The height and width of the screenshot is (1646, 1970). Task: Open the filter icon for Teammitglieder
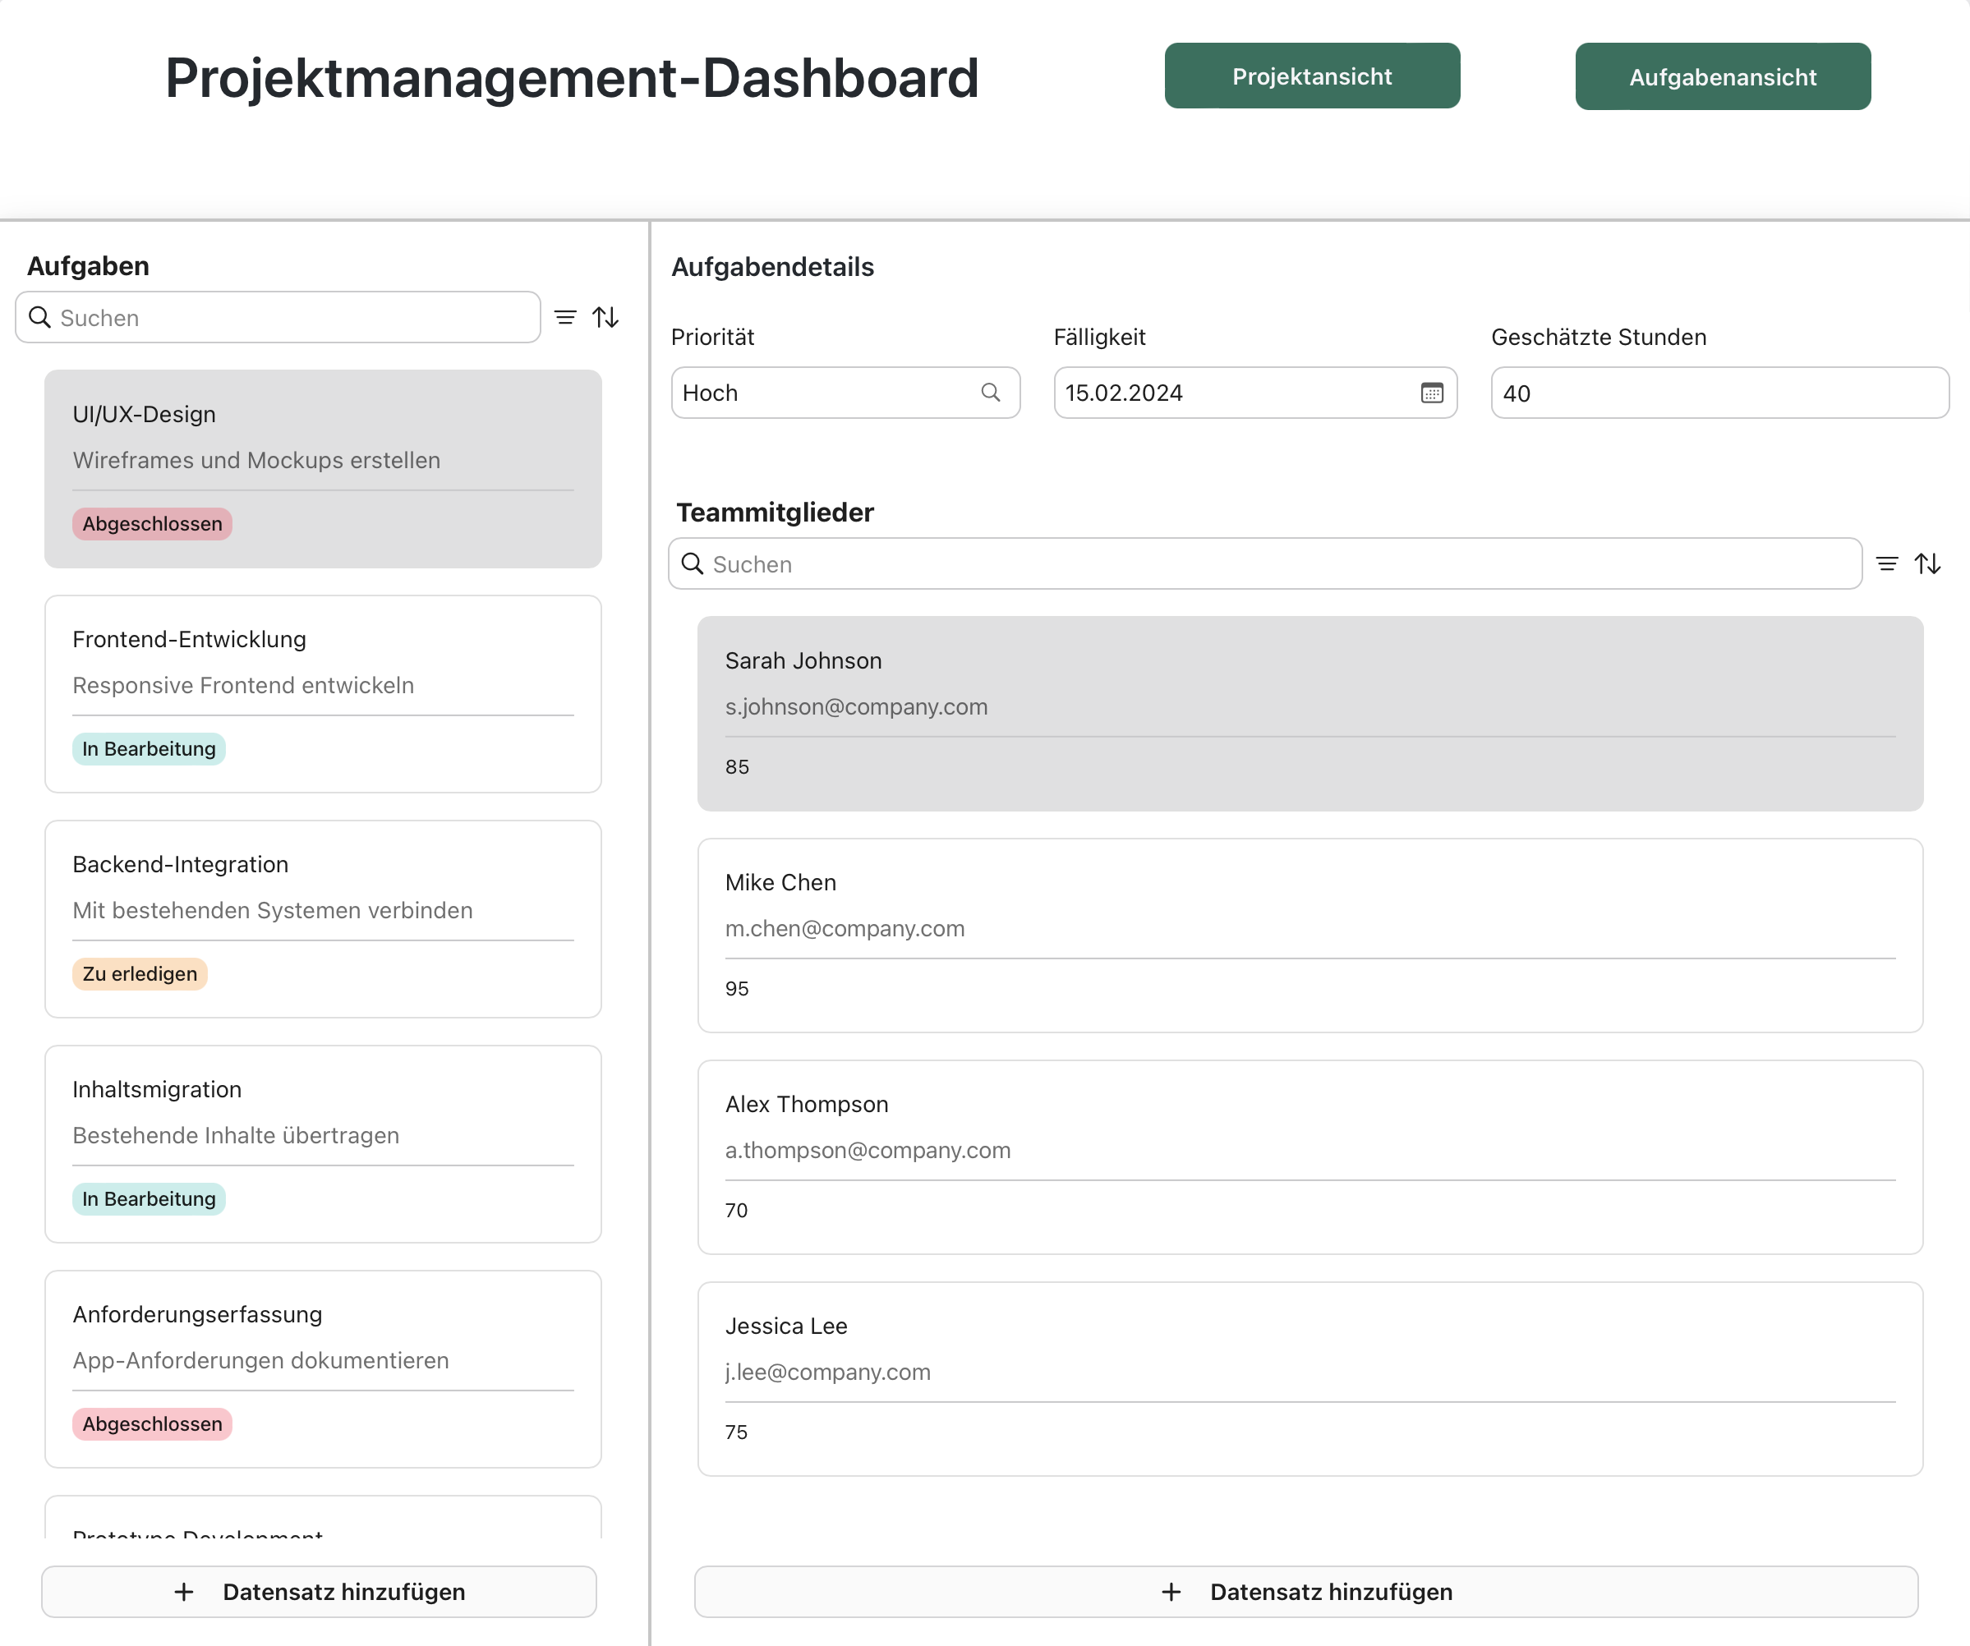coord(1888,563)
